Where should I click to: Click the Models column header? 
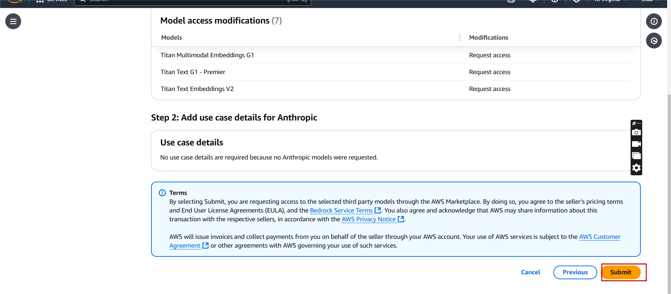171,38
